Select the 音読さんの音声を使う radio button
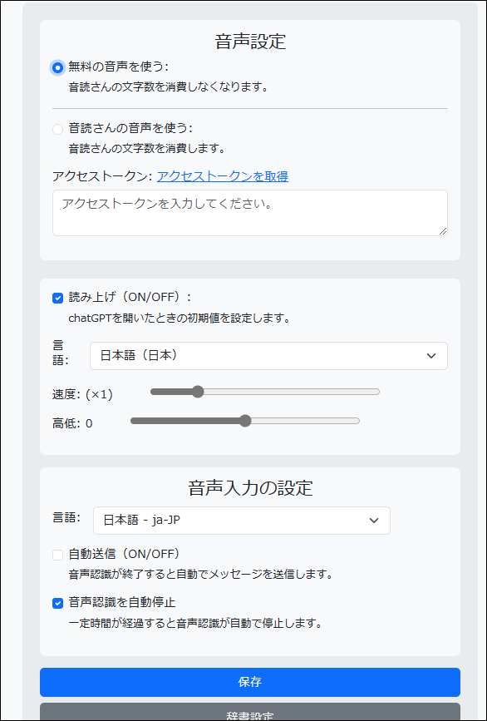The image size is (487, 721). tap(57, 129)
